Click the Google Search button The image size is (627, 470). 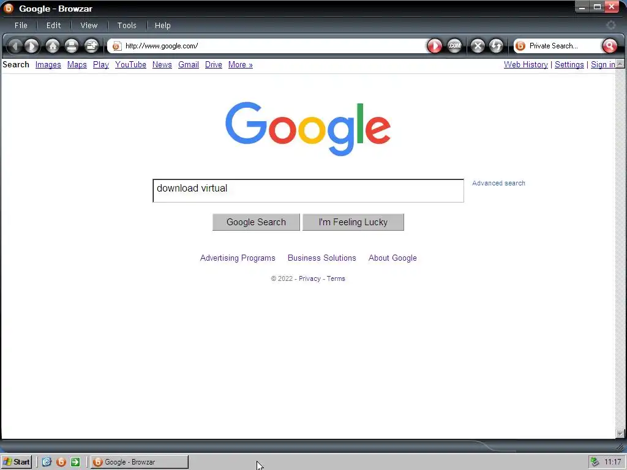click(x=256, y=222)
